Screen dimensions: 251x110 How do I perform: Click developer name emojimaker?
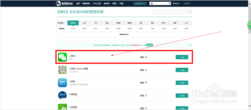74,72
